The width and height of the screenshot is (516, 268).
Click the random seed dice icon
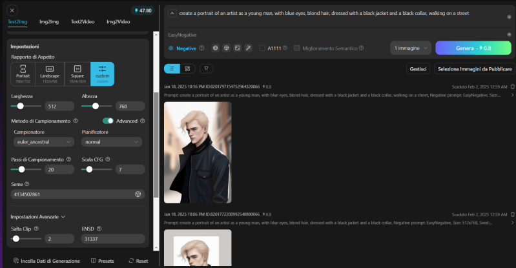click(x=138, y=194)
